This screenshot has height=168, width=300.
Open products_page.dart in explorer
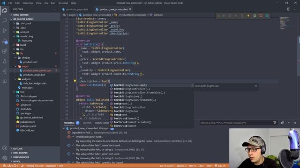[35, 75]
